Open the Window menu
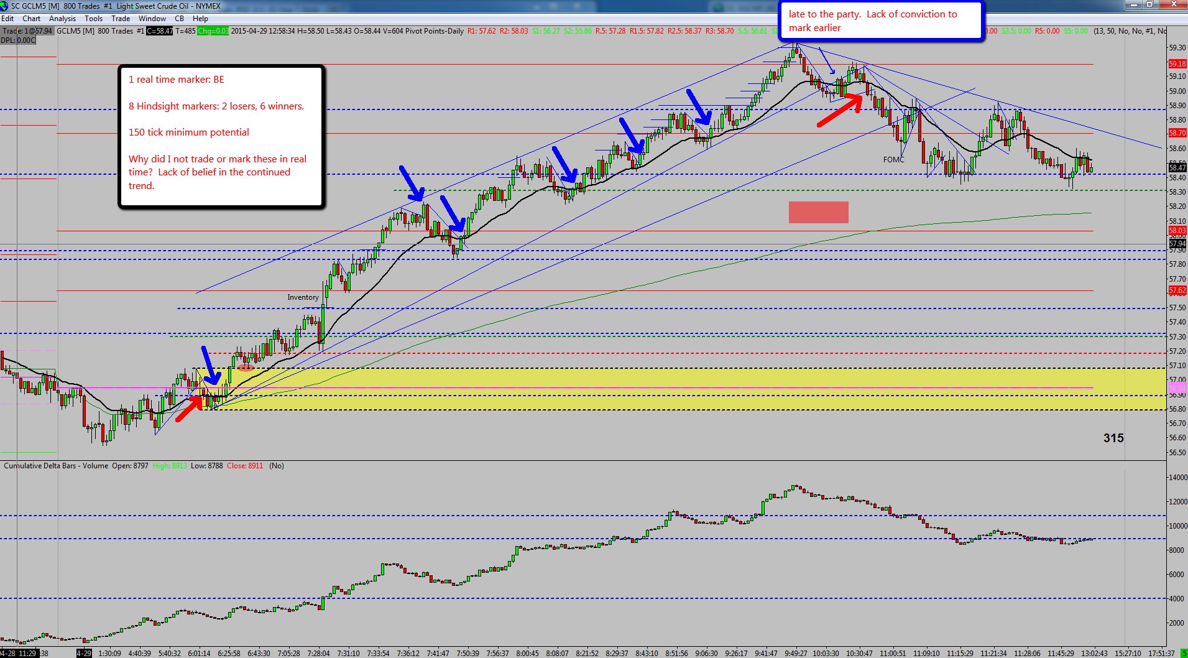The image size is (1188, 658). [152, 19]
